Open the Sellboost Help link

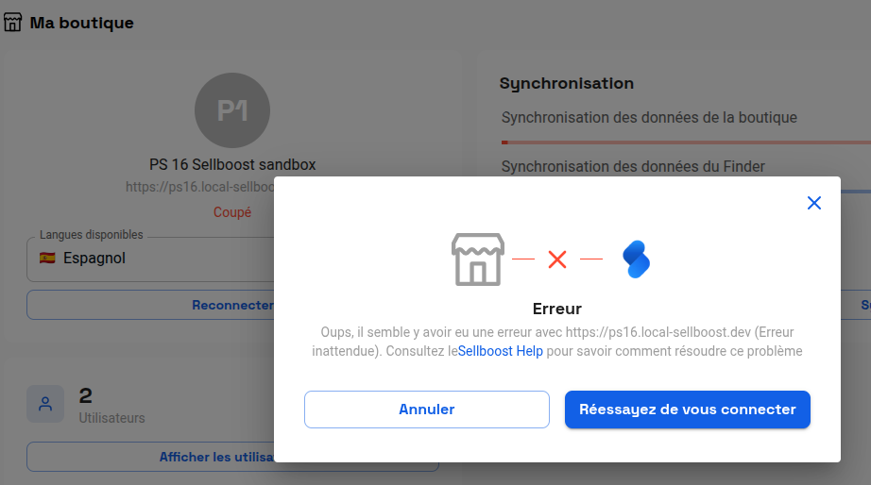coord(500,351)
